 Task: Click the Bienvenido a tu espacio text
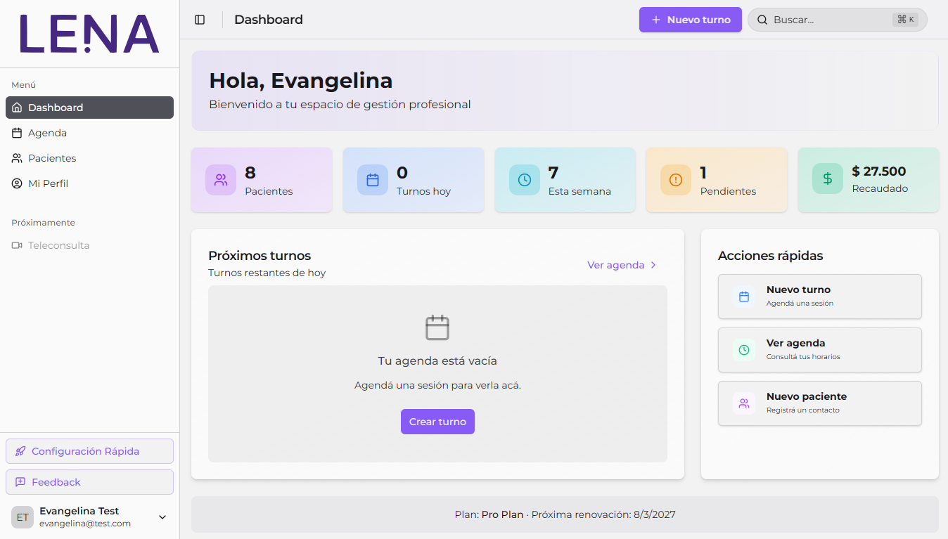click(340, 105)
